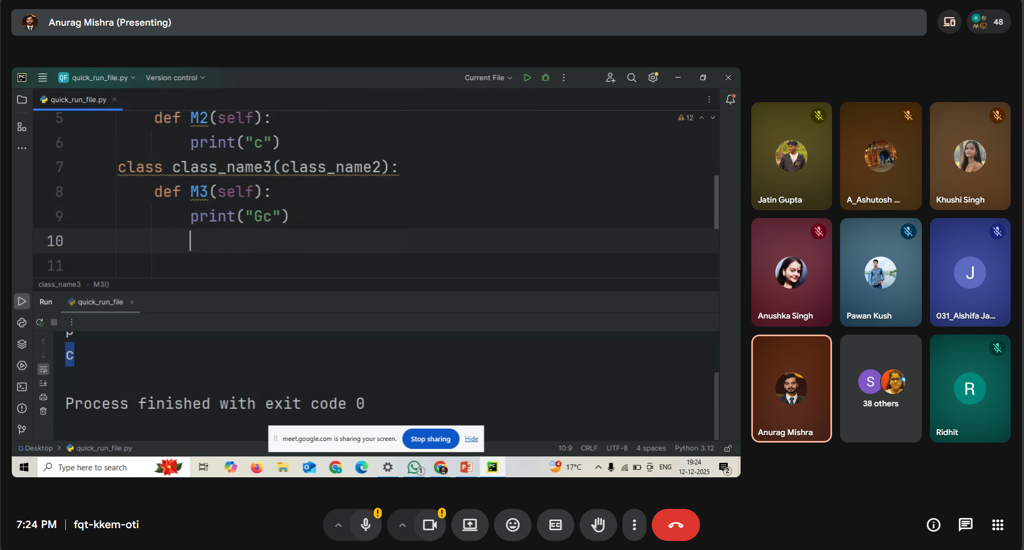Screen dimensions: 1024x550
Task: Open PyCharm IDE settings gear
Action: click(x=652, y=78)
